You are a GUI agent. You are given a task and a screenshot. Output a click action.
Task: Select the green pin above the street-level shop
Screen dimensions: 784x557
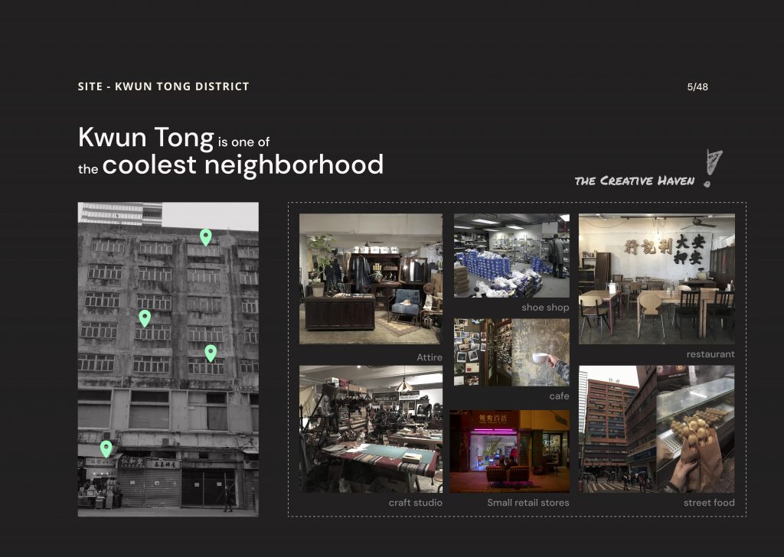pos(106,448)
